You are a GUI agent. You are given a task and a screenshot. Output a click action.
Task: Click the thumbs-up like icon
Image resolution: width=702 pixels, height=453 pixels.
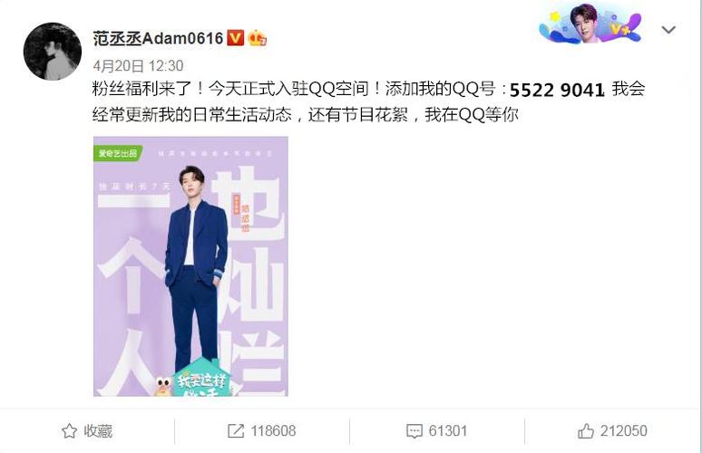[x=586, y=430]
